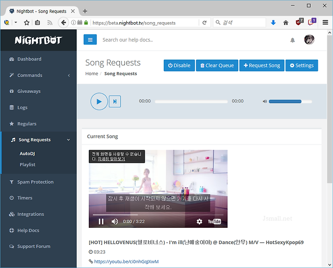Click the HELLOVENUS song title

pos(196,242)
